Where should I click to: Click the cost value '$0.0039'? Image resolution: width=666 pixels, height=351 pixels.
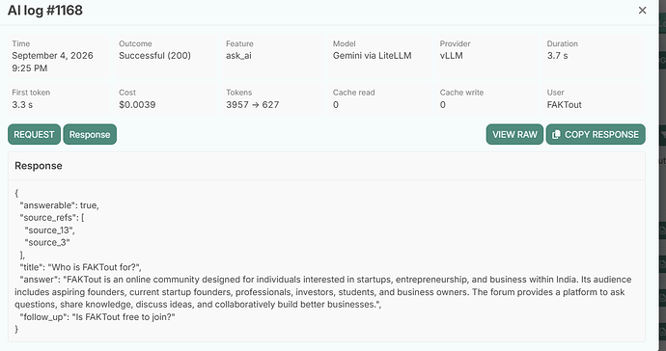[x=137, y=105]
